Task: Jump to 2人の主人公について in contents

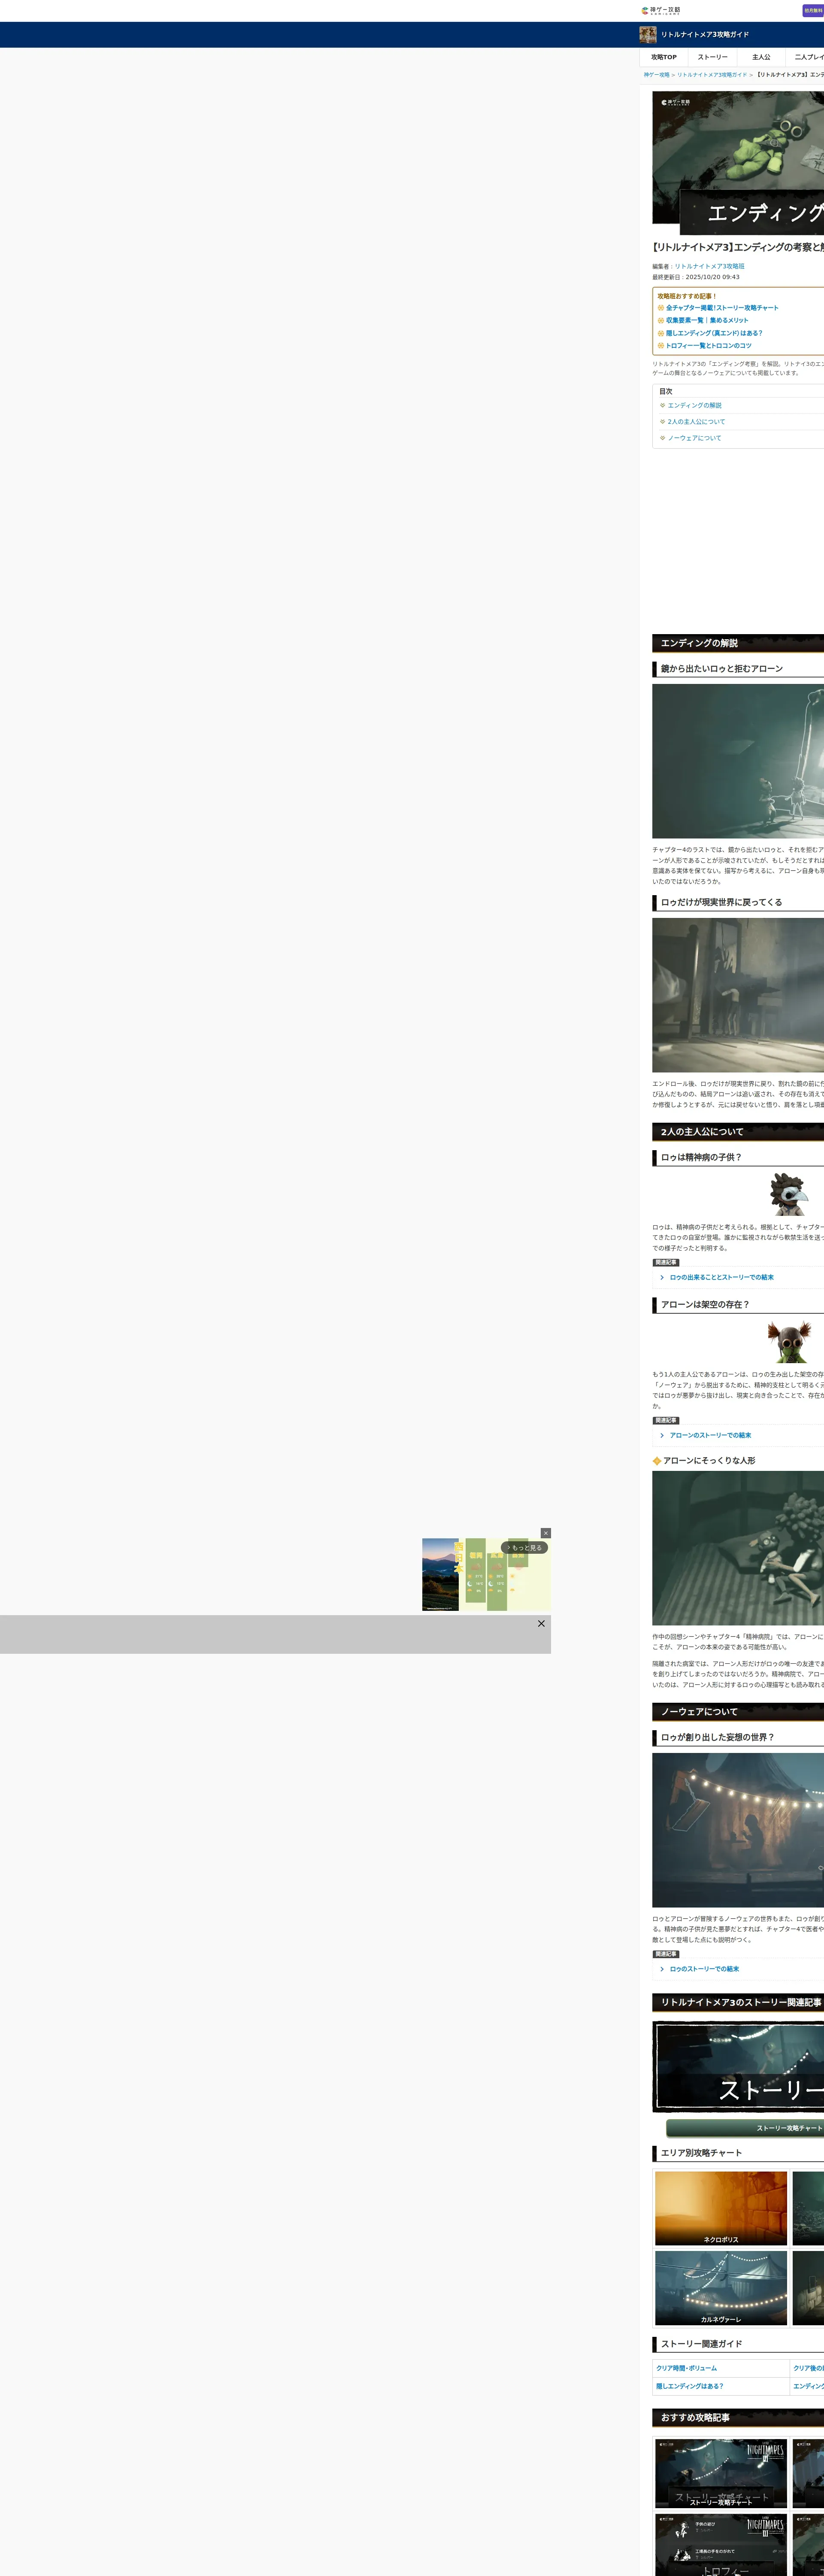Action: [696, 422]
